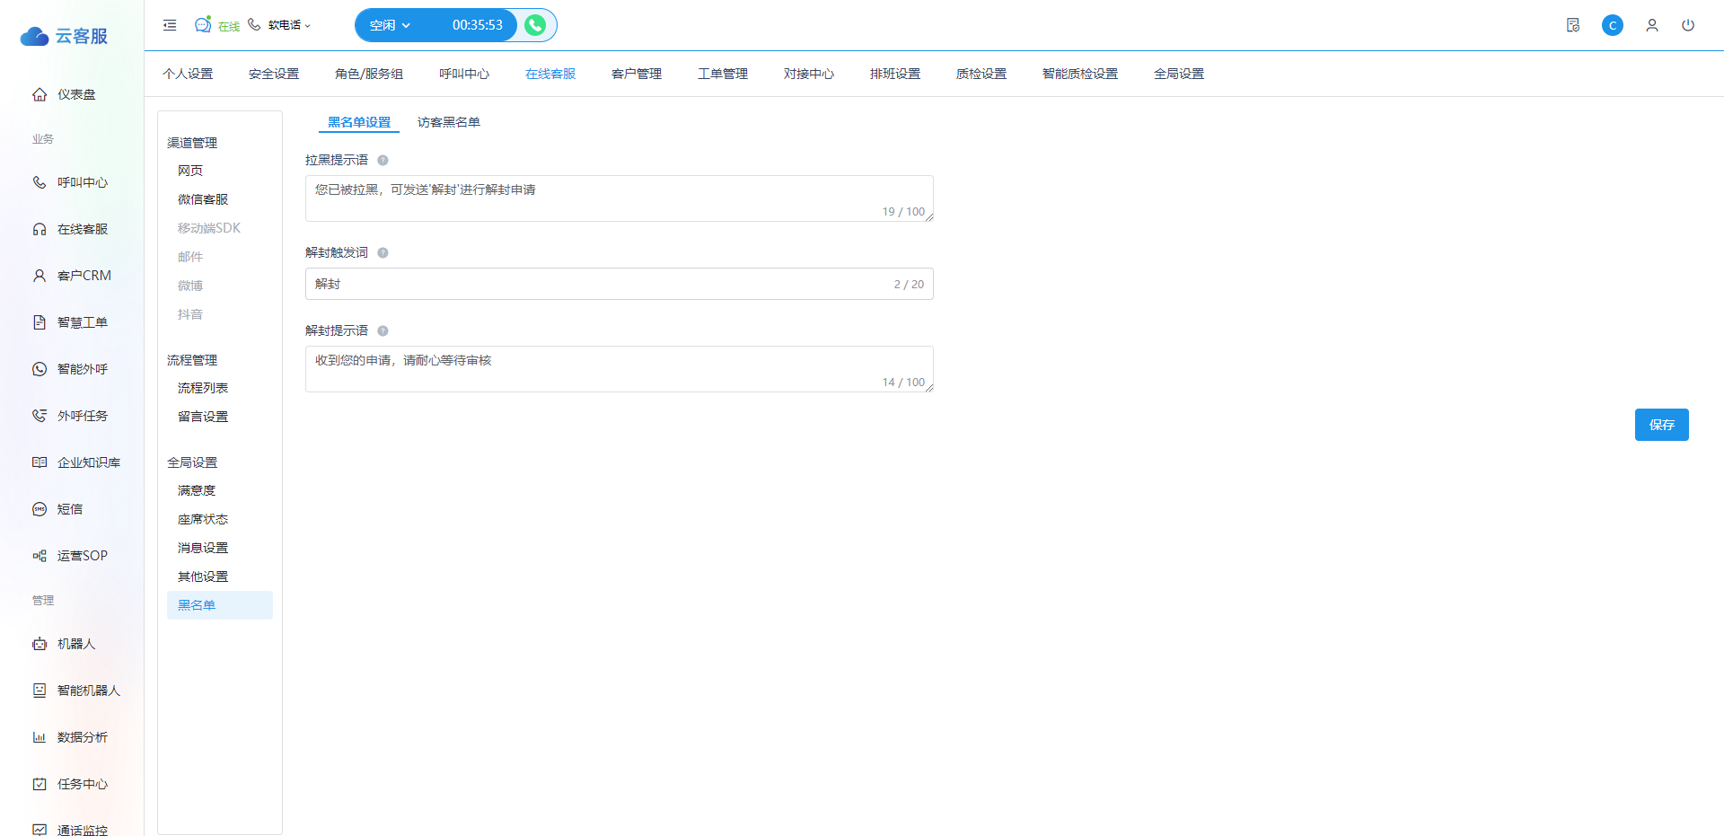Image resolution: width=1724 pixels, height=836 pixels.
Task: Open 消息设置 menu item
Action: click(203, 548)
